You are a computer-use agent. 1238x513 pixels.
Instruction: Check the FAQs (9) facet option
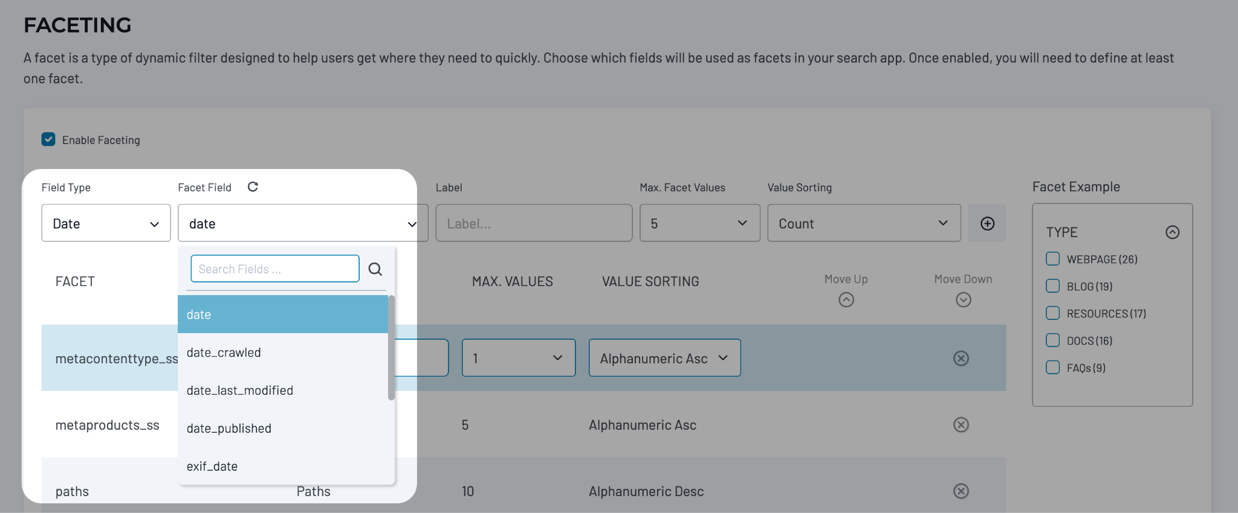(x=1053, y=368)
